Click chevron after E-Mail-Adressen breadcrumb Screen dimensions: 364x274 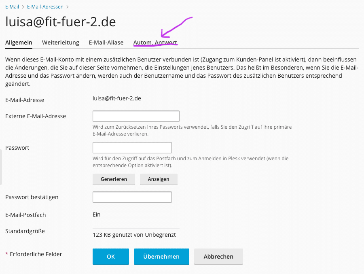[x=67, y=7]
